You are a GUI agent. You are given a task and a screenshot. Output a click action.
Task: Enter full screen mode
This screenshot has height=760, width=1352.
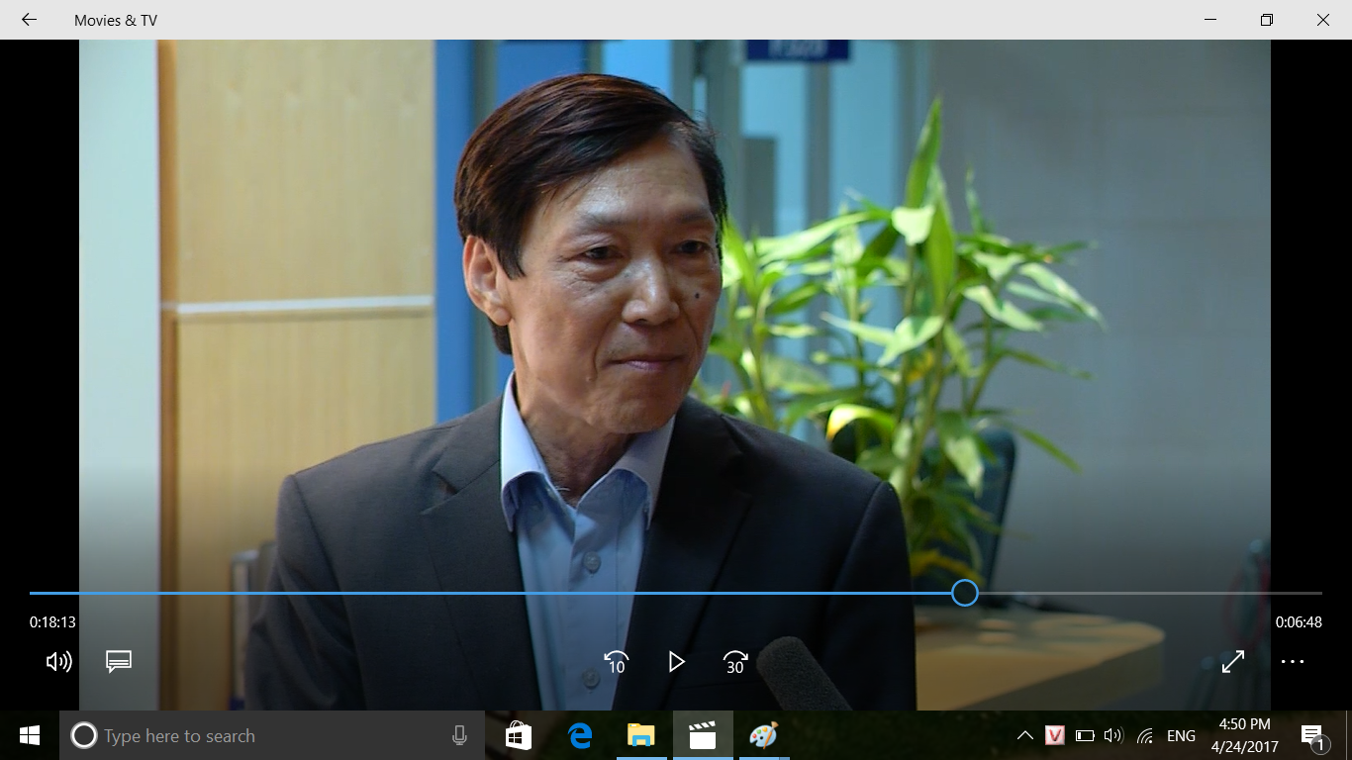point(1232,662)
